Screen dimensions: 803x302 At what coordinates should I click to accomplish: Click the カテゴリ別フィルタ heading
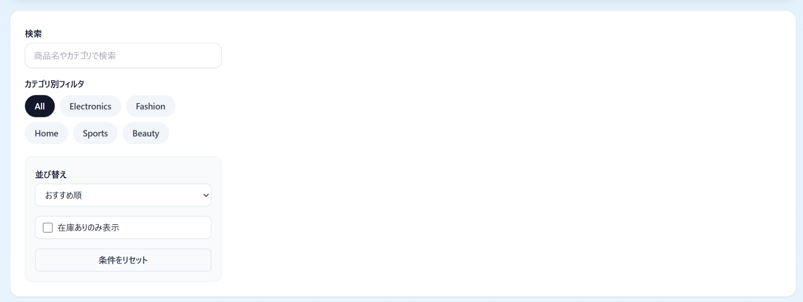coord(55,84)
